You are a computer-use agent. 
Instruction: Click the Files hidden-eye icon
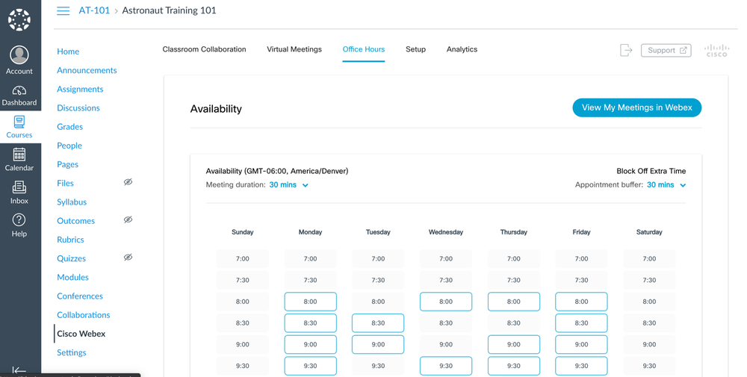[128, 182]
